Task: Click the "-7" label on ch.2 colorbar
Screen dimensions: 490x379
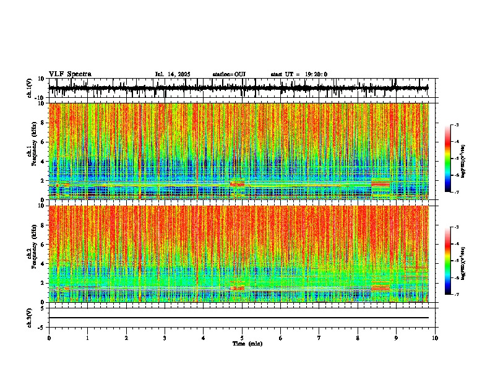Action: 457,294
